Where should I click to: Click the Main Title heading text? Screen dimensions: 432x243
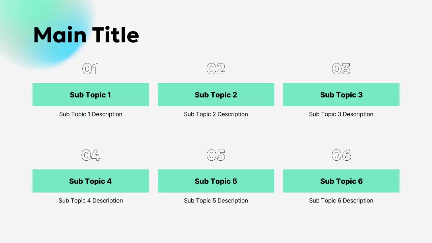[x=86, y=35]
